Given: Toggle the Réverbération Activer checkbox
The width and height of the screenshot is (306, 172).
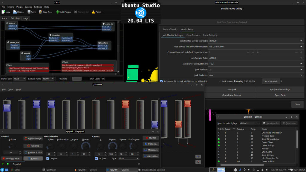Looking at the screenshot, I should click(48, 158).
